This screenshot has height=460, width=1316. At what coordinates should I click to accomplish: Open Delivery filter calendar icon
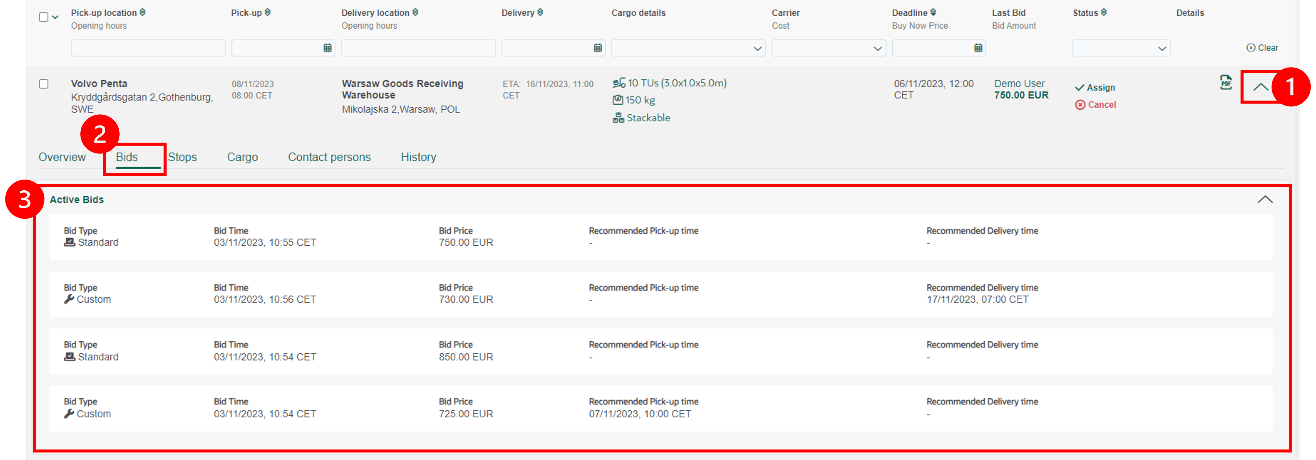click(x=598, y=48)
